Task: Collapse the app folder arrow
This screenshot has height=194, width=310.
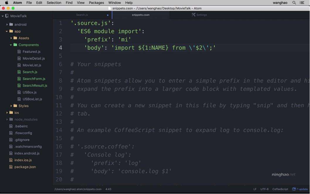Action: pos(7,31)
